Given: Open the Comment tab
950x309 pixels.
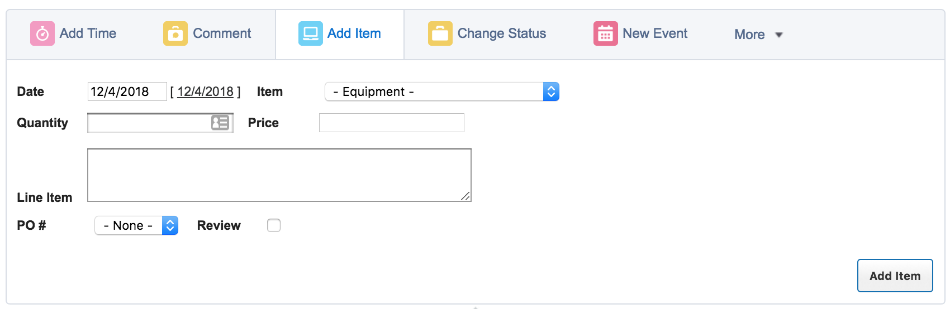Looking at the screenshot, I should [222, 33].
